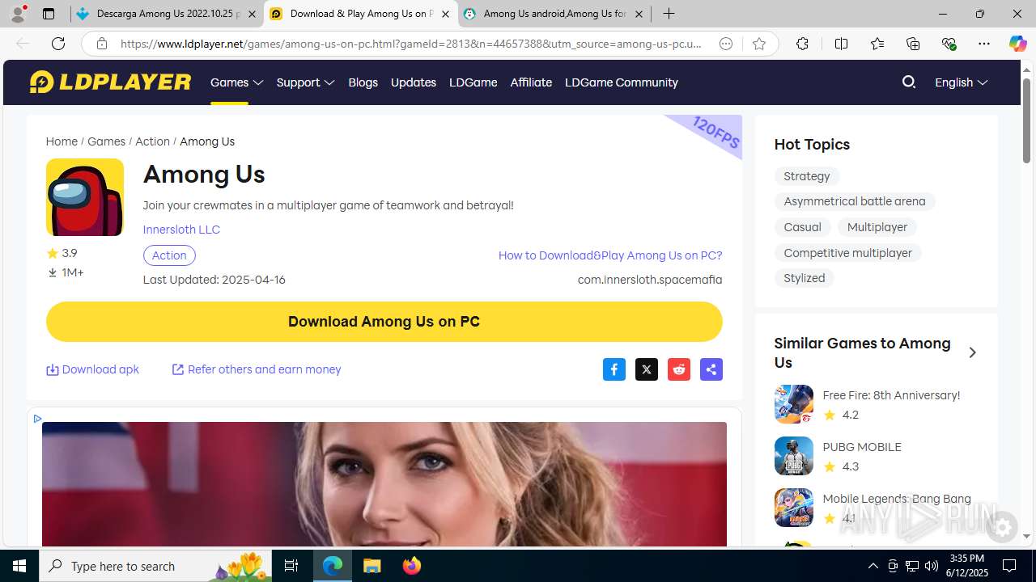Image resolution: width=1036 pixels, height=582 pixels.
Task: Open the new tab plus button
Action: click(x=669, y=14)
